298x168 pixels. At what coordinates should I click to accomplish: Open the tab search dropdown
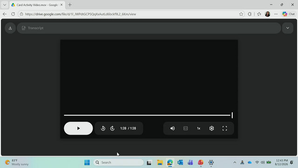(5, 5)
